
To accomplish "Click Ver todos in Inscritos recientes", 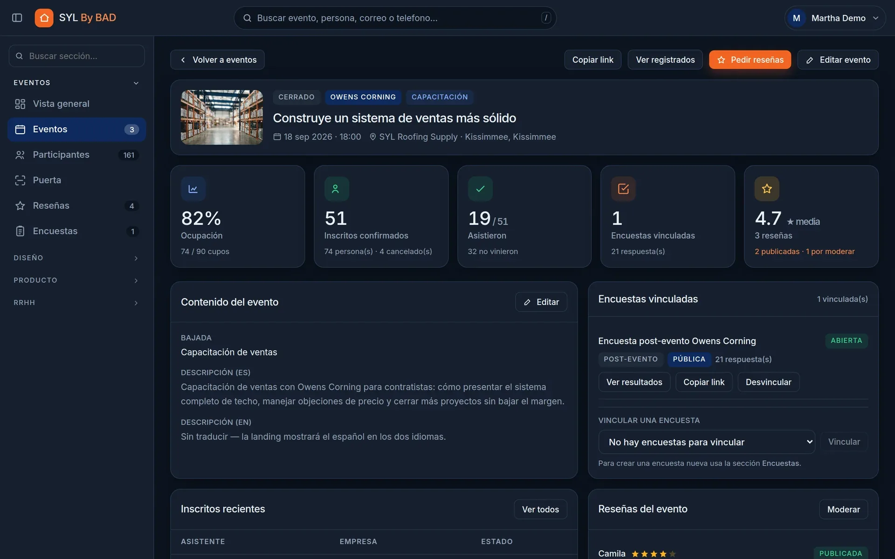I will click(x=540, y=509).
